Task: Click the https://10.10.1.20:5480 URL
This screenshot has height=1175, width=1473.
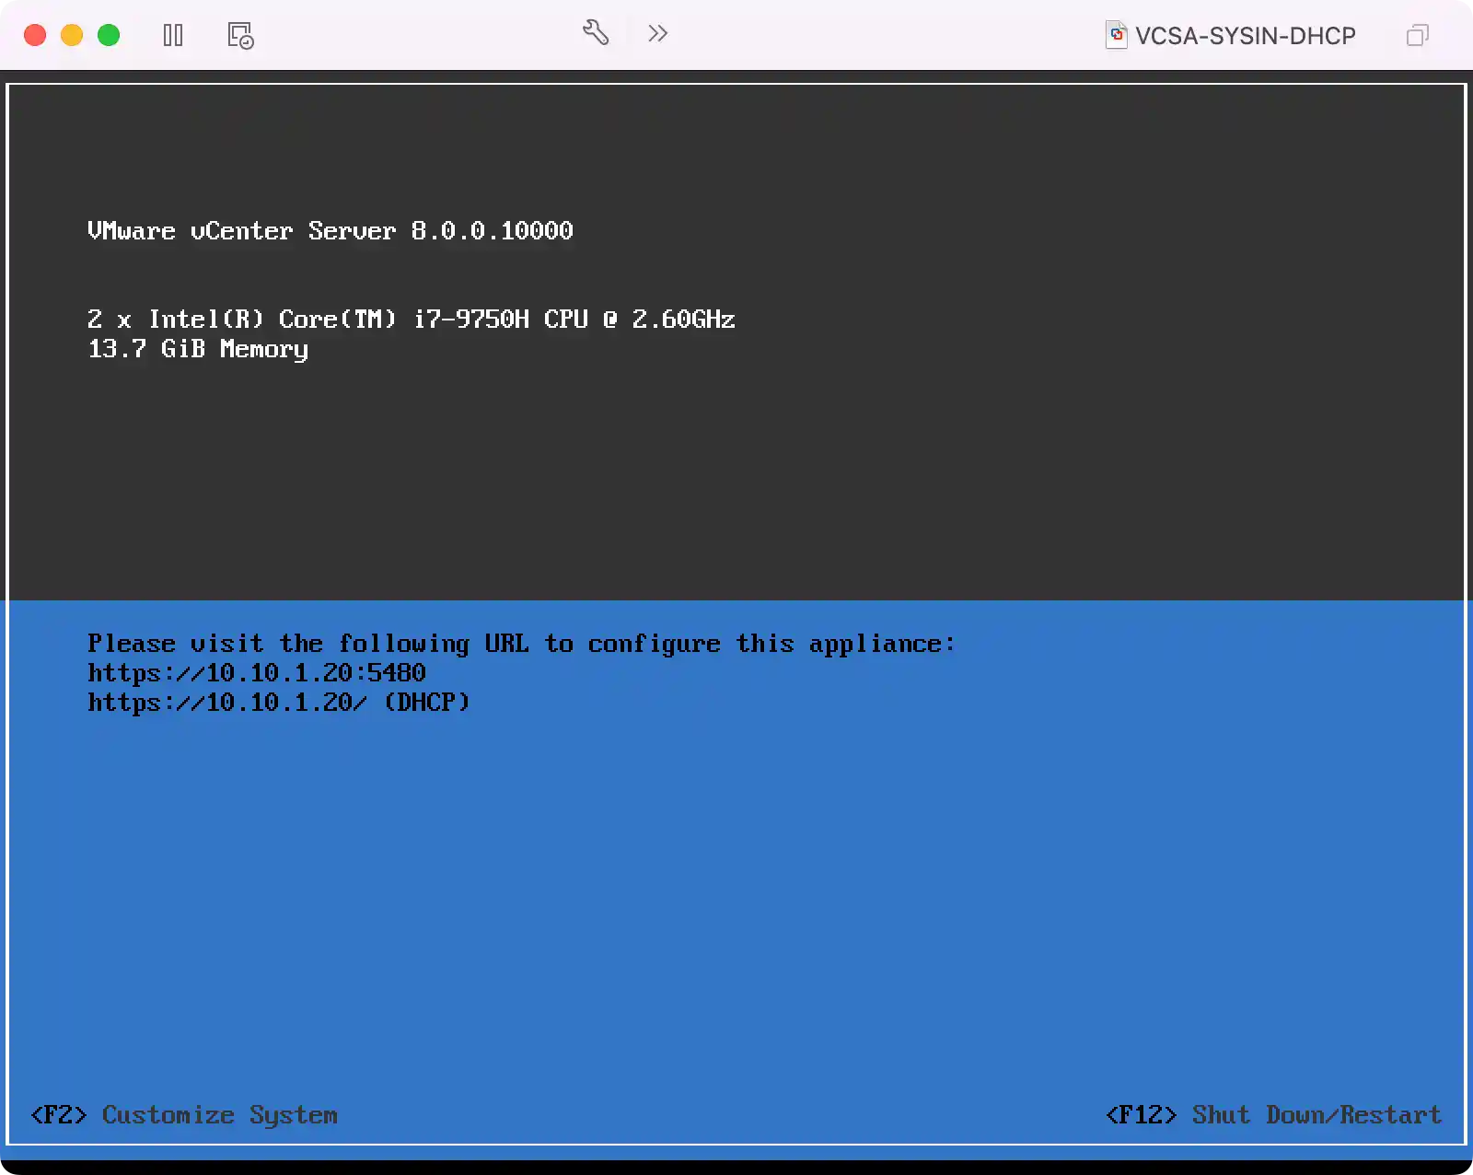Action: pos(257,673)
